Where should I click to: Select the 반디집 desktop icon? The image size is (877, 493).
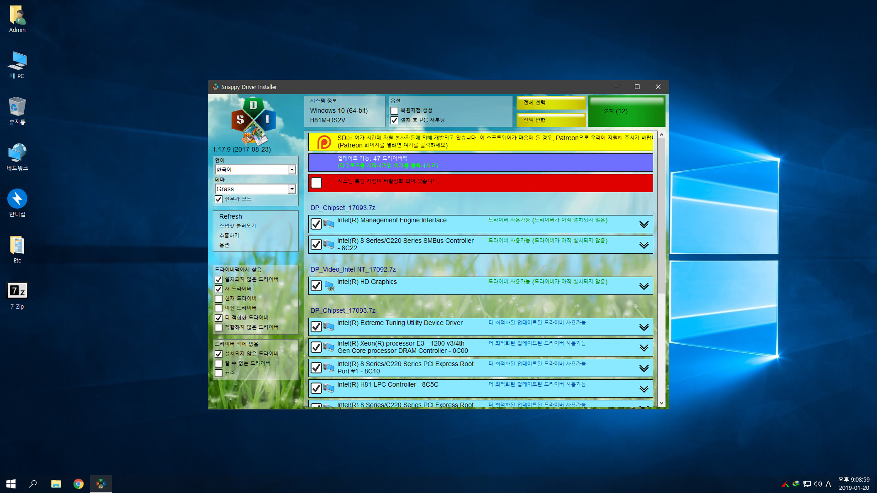pos(17,203)
